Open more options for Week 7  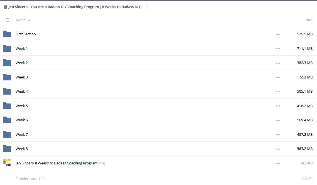pyautogui.click(x=278, y=135)
